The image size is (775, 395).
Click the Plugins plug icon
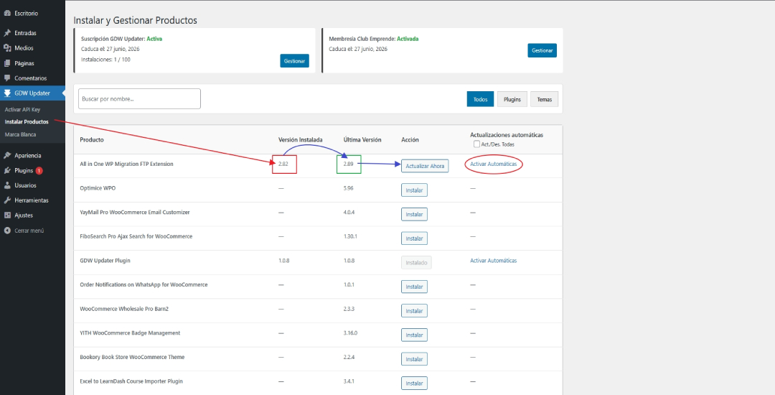click(x=7, y=170)
